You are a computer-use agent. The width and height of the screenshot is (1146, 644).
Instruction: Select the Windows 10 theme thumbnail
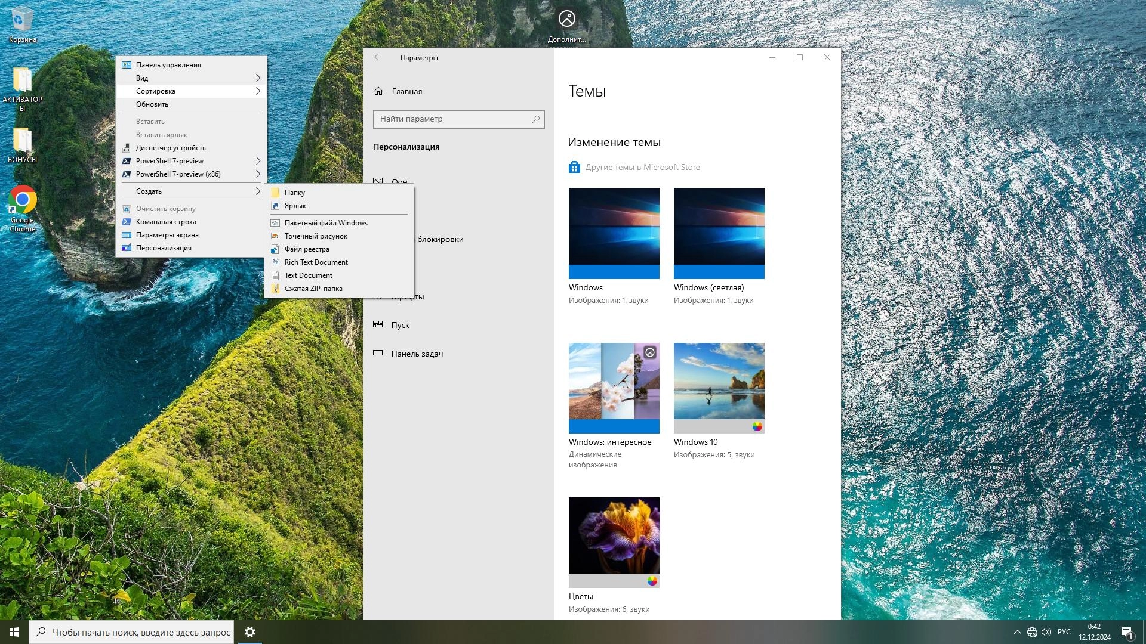coord(719,382)
